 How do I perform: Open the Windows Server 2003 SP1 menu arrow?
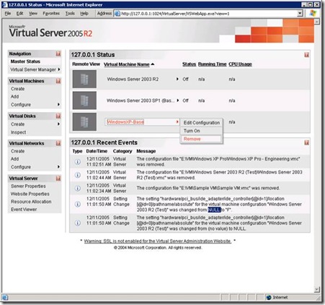pos(178,100)
